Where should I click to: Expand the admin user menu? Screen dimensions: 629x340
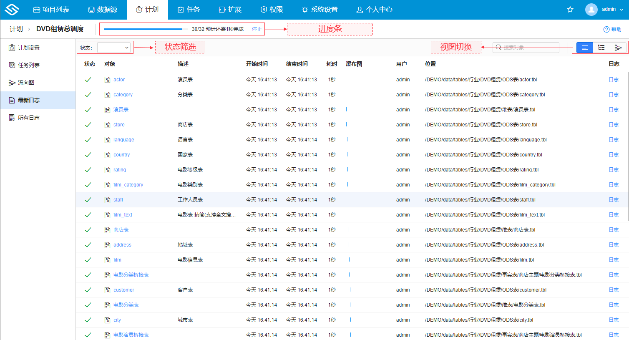coord(621,10)
